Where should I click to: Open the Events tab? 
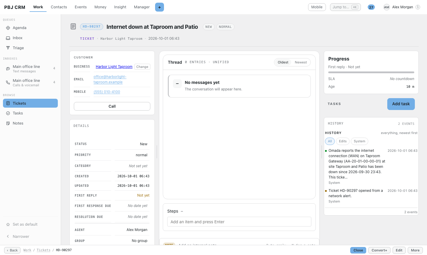pyautogui.click(x=81, y=7)
